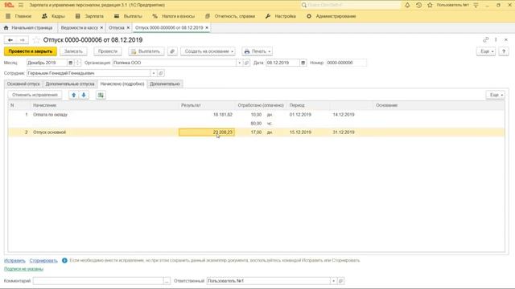This screenshot has height=289, width=515.
Task: Go to Начальная страница home tab
Action: (28, 28)
